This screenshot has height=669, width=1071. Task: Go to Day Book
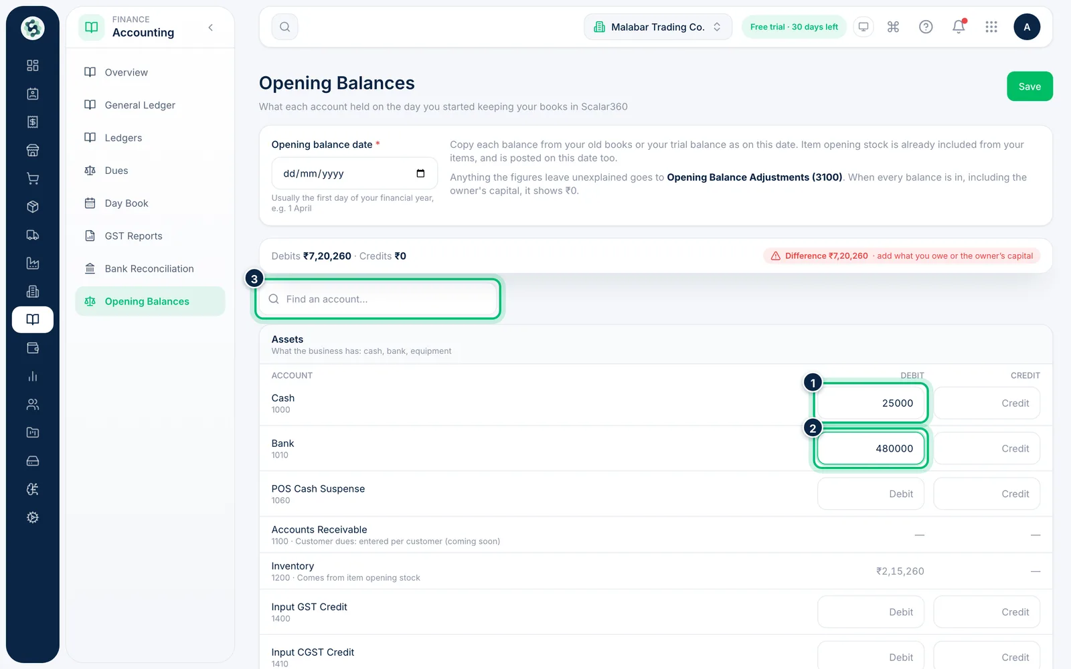(x=150, y=203)
